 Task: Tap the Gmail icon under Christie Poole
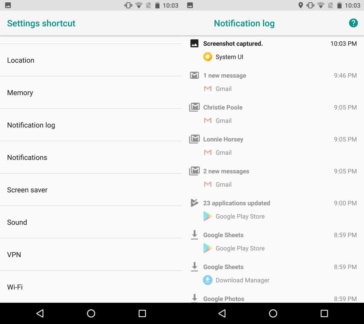[207, 121]
